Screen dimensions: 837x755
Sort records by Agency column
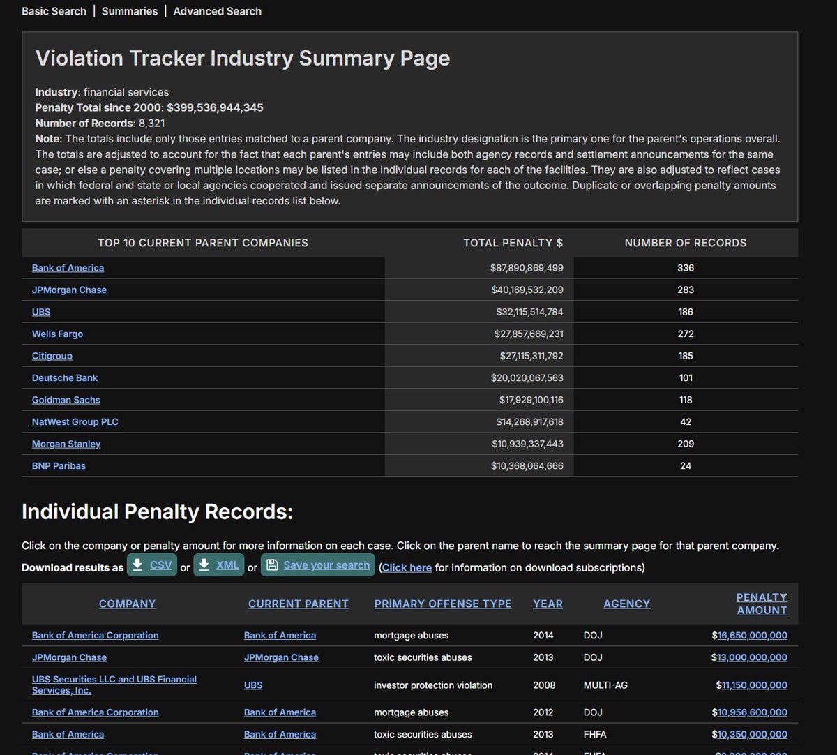pos(626,604)
